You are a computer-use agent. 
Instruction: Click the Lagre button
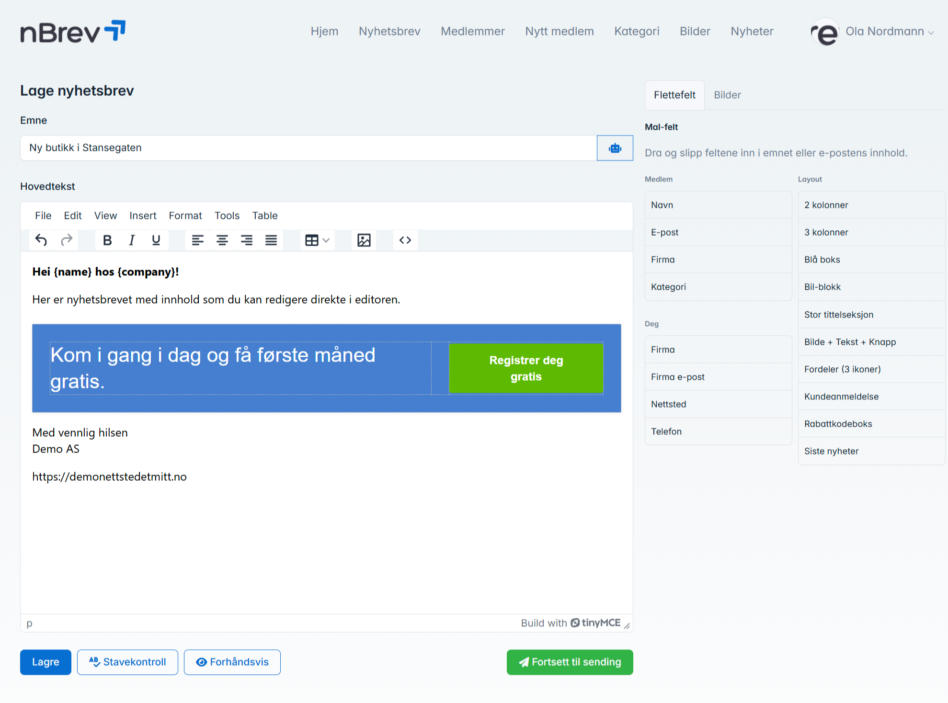(x=46, y=662)
